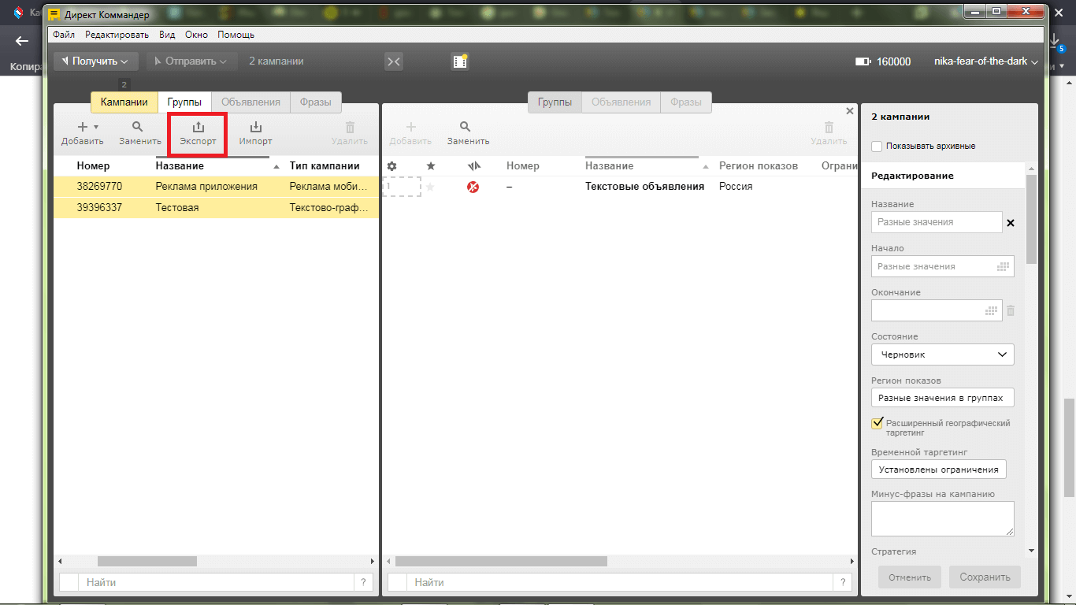1076x605 pixels.
Task: Switch to the 'Группы' tab in left panel
Action: coord(184,102)
